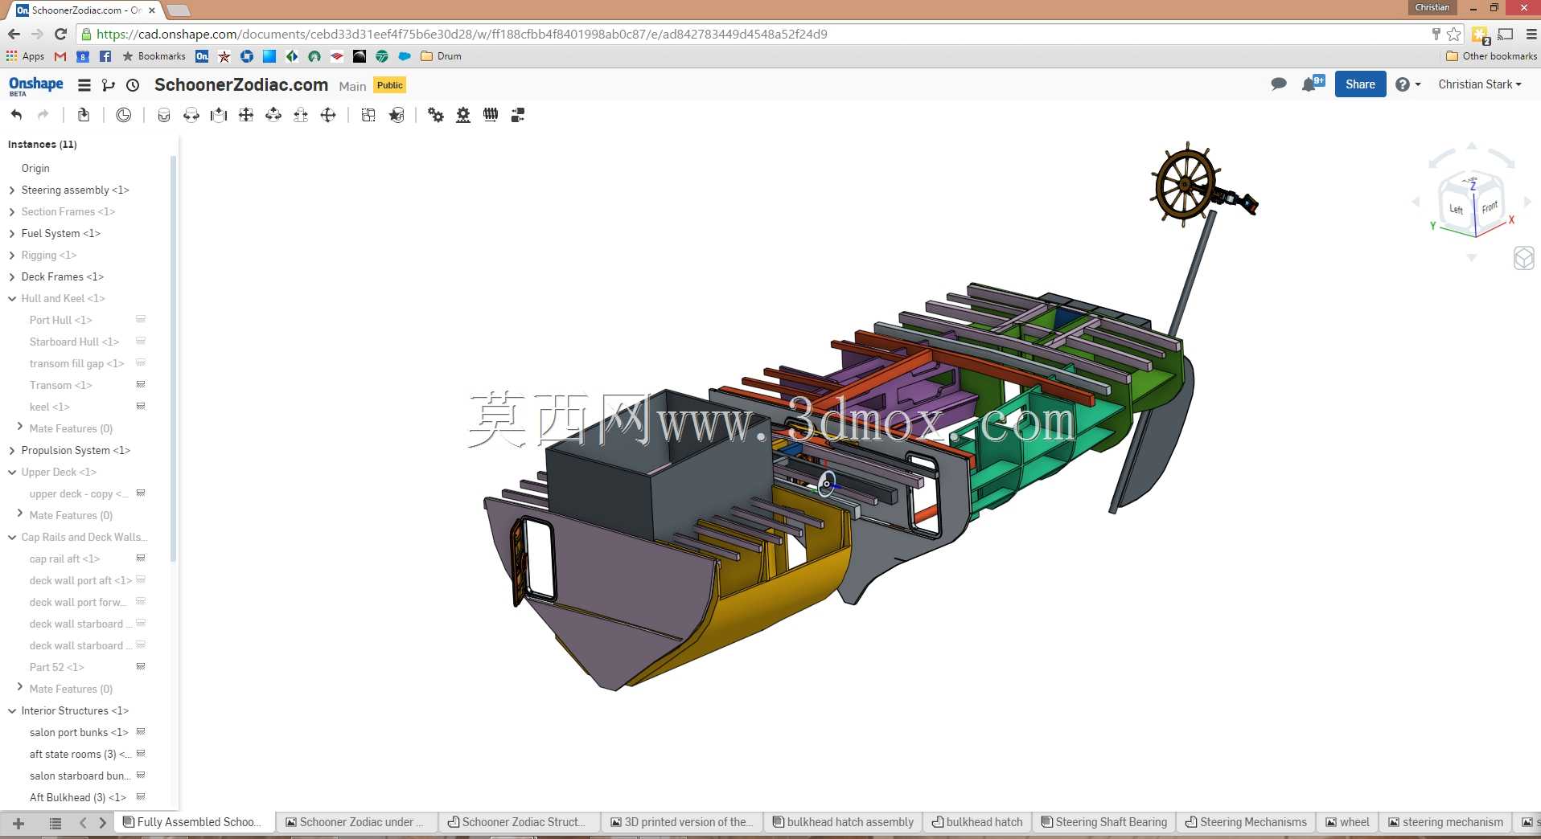Toggle the fixed icon next to keel

[x=141, y=407]
